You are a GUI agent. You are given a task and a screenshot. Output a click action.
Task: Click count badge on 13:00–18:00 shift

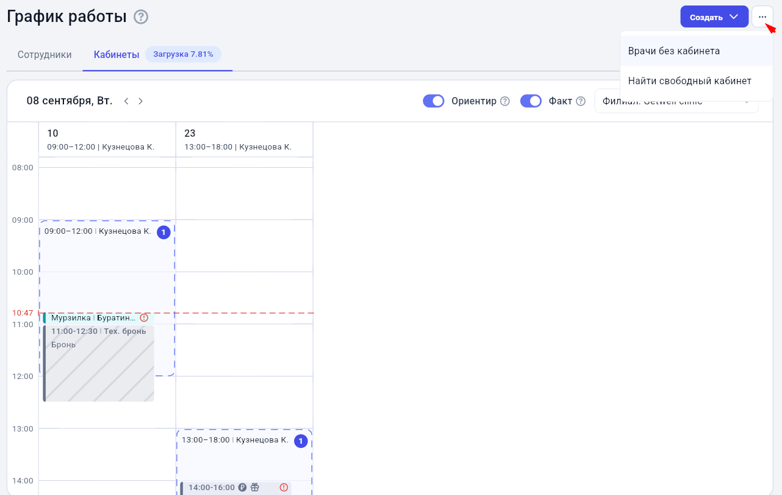[x=301, y=441]
